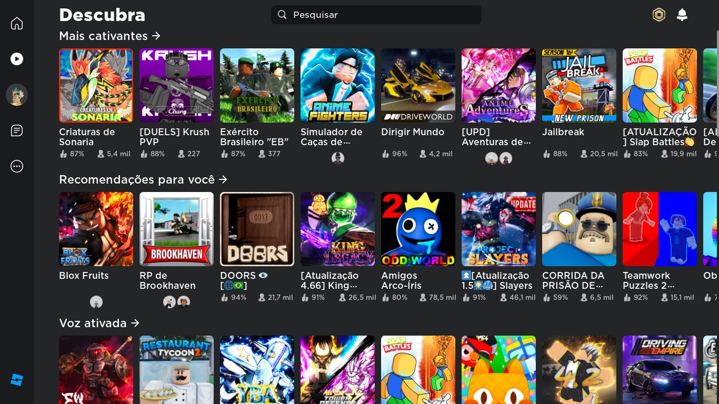The height and width of the screenshot is (404, 719).
Task: Click first friend avatar under Brookhaven
Action: pos(169,302)
